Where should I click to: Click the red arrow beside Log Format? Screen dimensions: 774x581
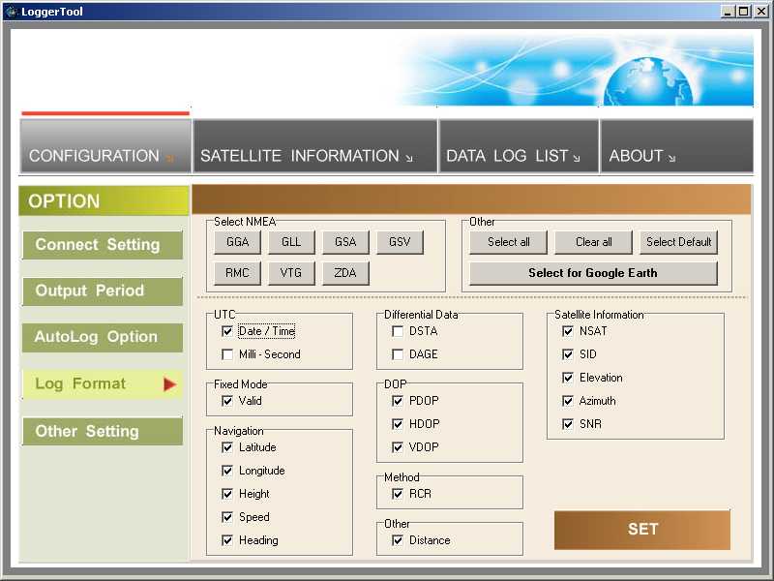(x=169, y=384)
